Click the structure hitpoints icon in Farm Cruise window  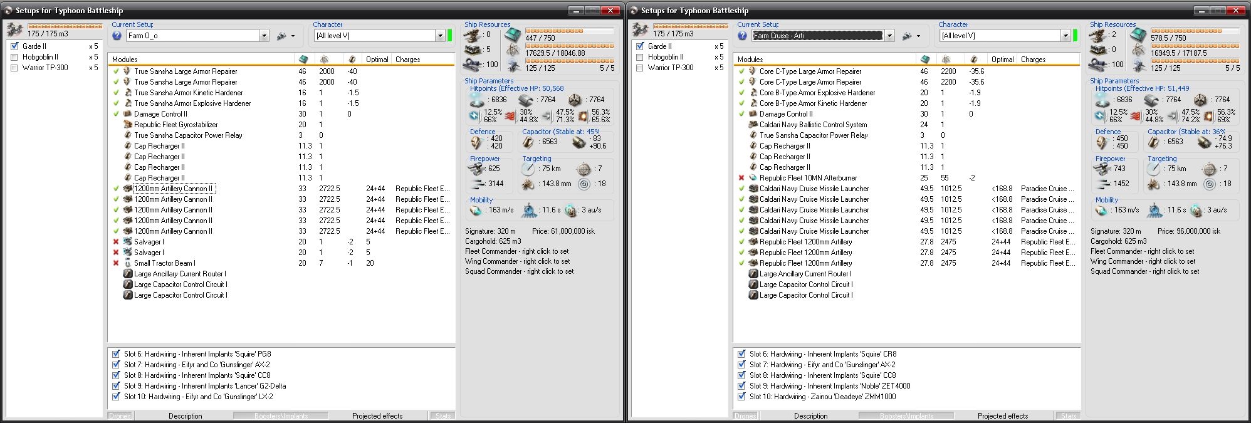tap(1200, 100)
